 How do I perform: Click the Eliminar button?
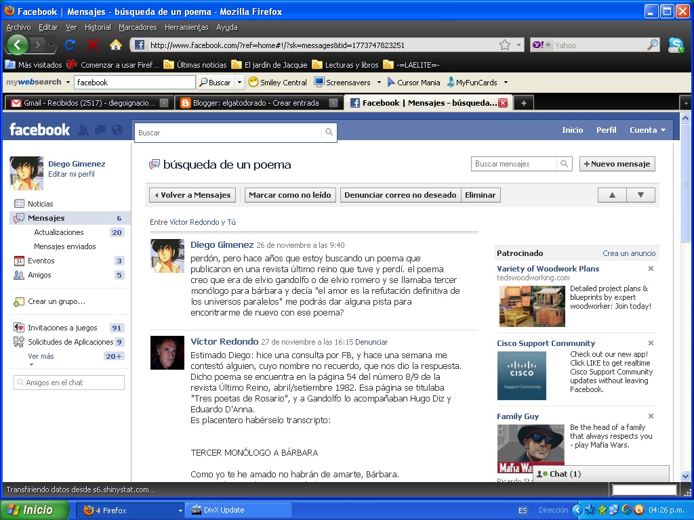(481, 195)
